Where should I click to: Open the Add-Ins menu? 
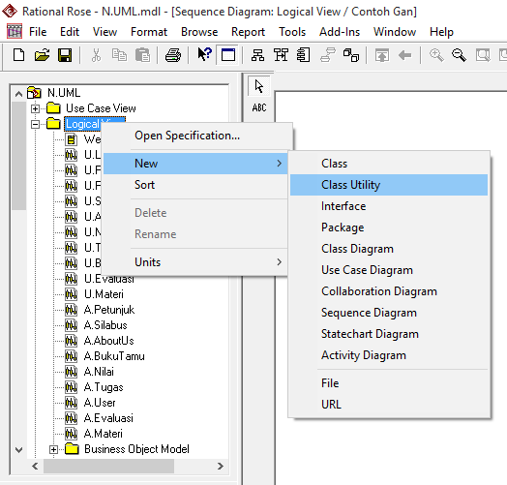340,32
